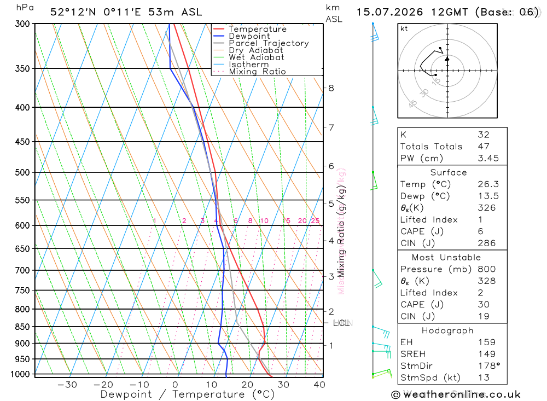The image size is (547, 401).
Task: Click surface Dewp value 13.5
Action: [488, 196]
